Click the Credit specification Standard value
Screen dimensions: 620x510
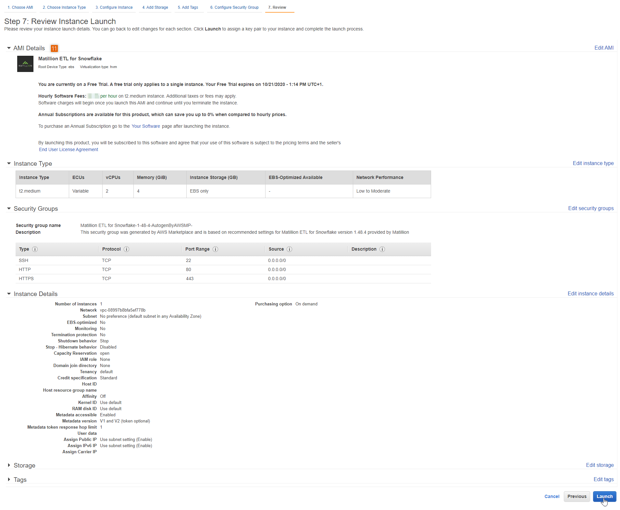108,378
